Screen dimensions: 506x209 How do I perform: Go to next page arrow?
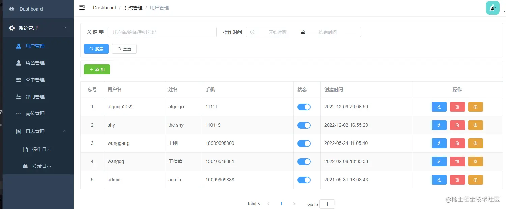click(x=294, y=204)
